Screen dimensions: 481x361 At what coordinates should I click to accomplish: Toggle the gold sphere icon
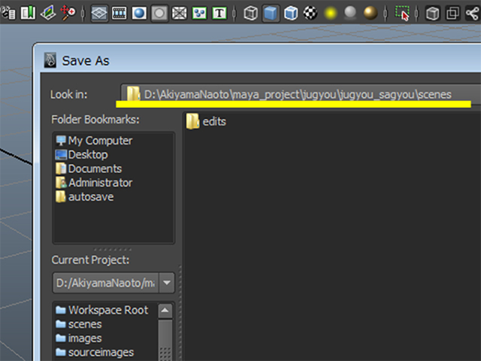click(x=371, y=13)
